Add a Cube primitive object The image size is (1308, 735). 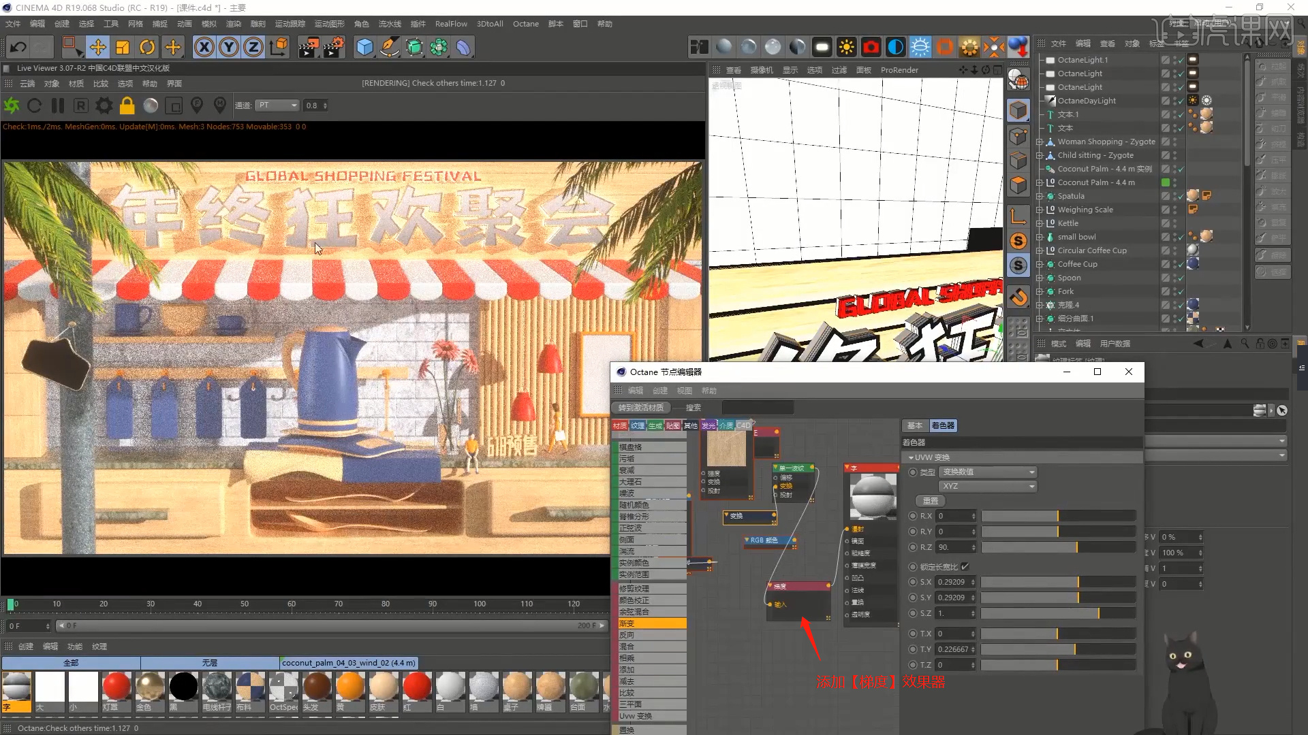pyautogui.click(x=365, y=47)
